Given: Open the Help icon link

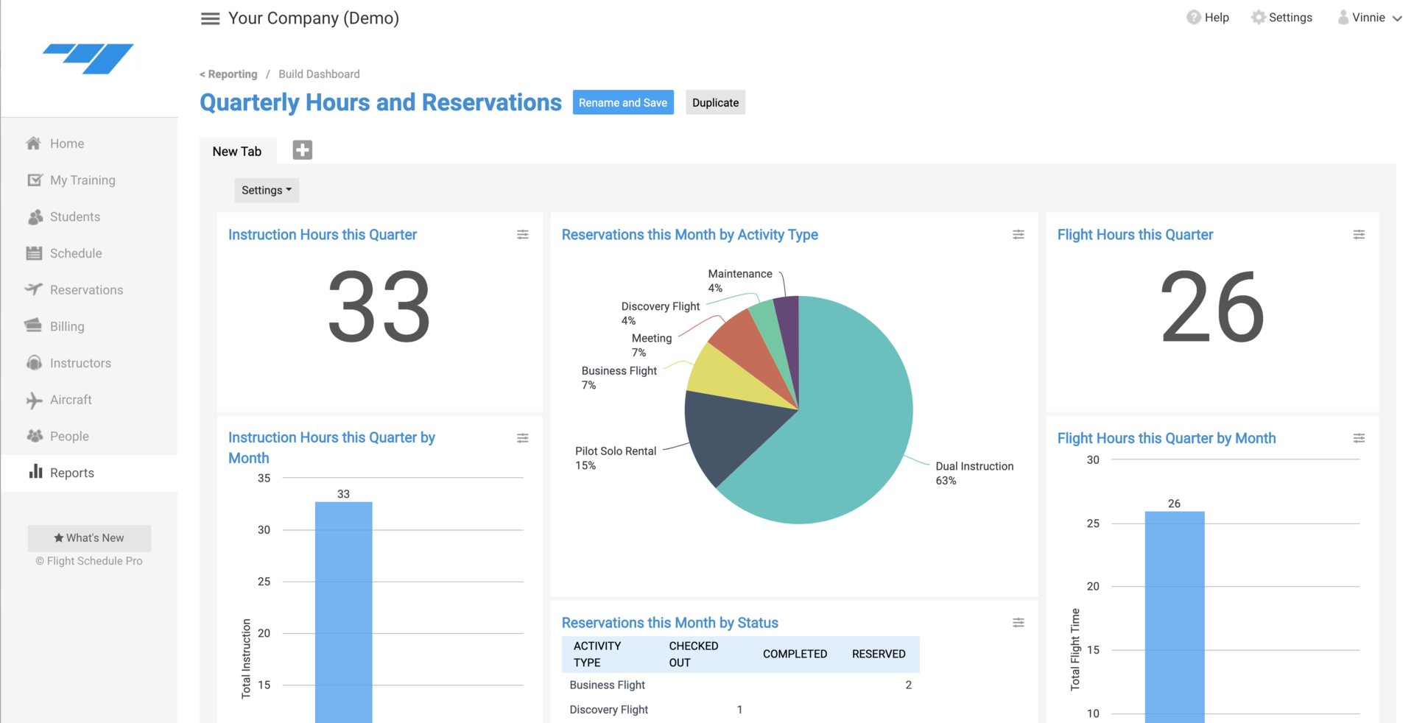Looking at the screenshot, I should point(1208,18).
